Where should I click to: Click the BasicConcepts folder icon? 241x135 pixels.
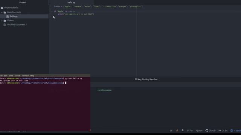(5, 12)
